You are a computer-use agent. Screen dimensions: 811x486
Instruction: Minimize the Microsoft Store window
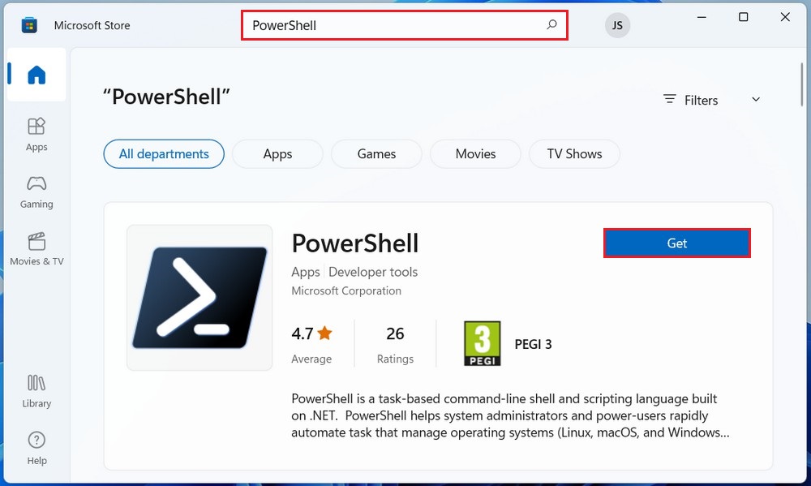click(702, 17)
